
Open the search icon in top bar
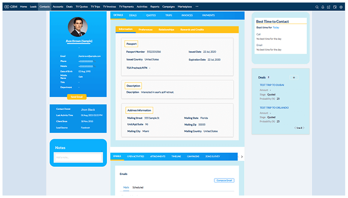tap(317, 7)
